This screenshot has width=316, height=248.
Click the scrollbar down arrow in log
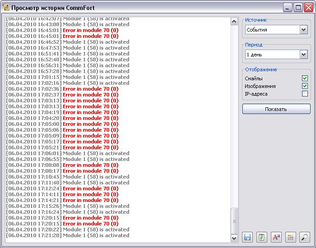pyautogui.click(x=234, y=238)
